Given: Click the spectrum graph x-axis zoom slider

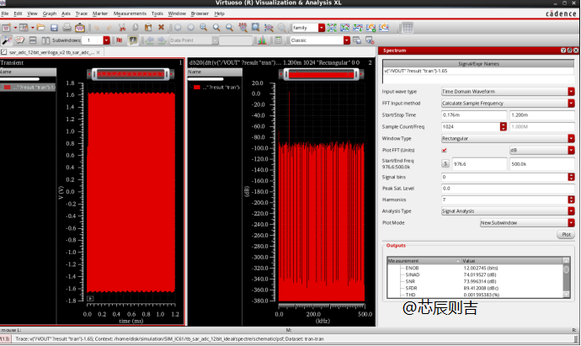Looking at the screenshot, I should 321,74.
